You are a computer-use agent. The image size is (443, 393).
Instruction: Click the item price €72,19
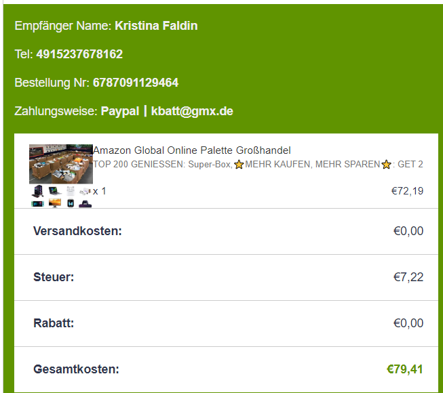pos(407,191)
